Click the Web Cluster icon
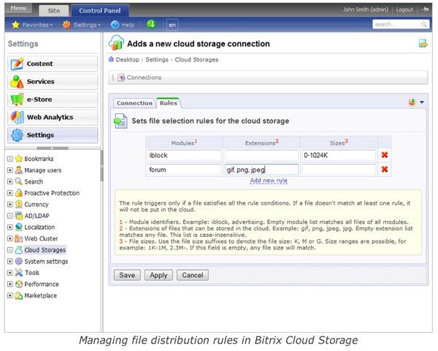Image resolution: width=438 pixels, height=351 pixels. pyautogui.click(x=19, y=238)
